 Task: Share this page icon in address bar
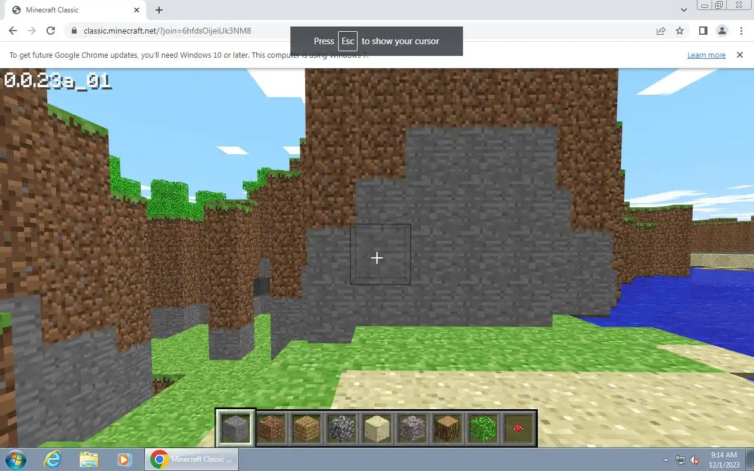tap(661, 31)
